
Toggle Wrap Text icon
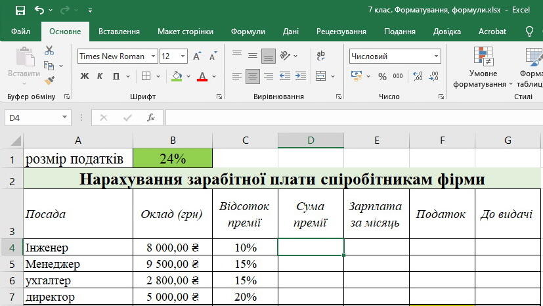pyautogui.click(x=320, y=55)
